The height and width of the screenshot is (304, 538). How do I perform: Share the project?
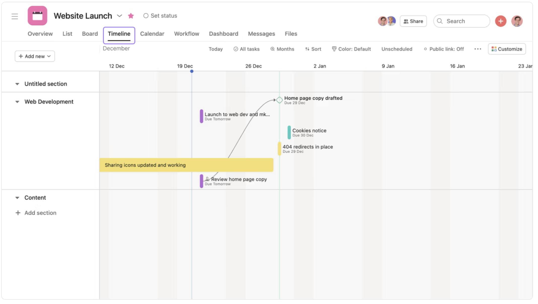(x=413, y=21)
